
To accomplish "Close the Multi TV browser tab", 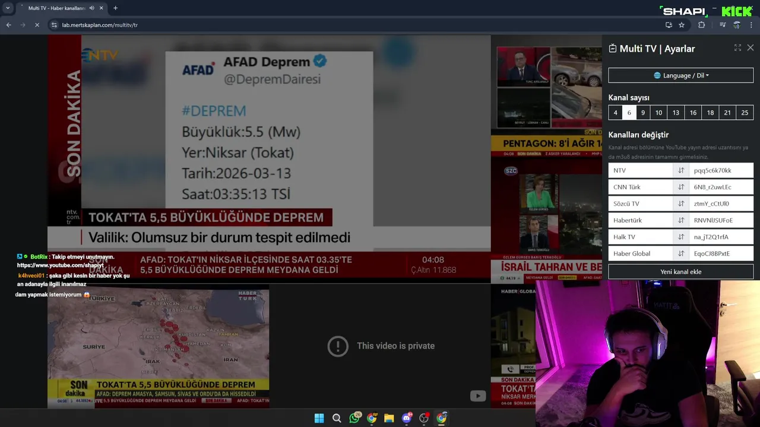I will coord(102,8).
